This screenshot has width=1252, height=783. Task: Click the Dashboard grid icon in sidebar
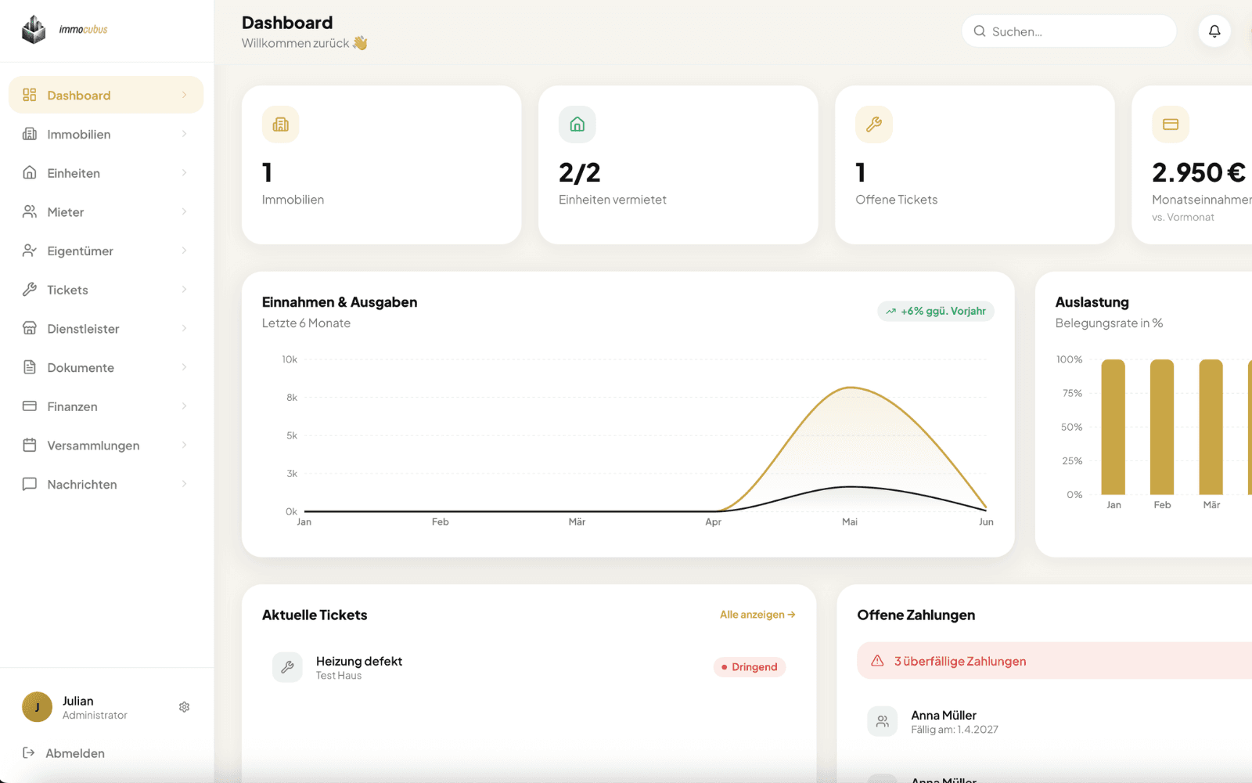(x=30, y=95)
